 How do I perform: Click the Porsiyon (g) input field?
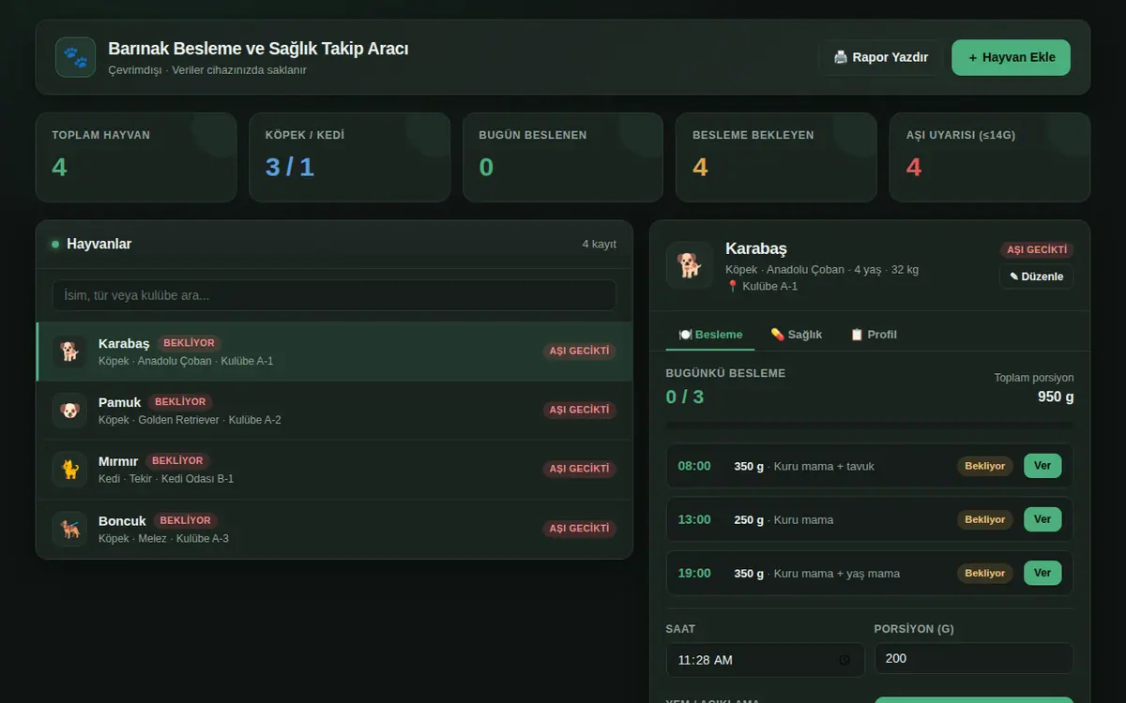point(974,658)
